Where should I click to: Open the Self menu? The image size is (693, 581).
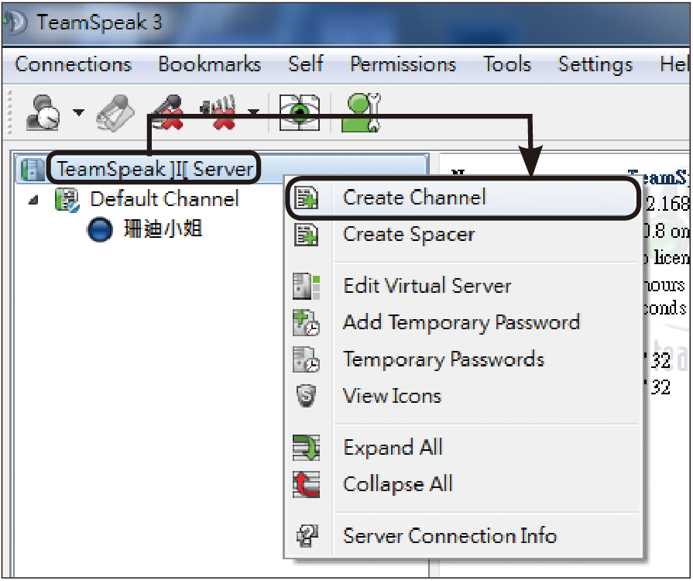coord(305,64)
